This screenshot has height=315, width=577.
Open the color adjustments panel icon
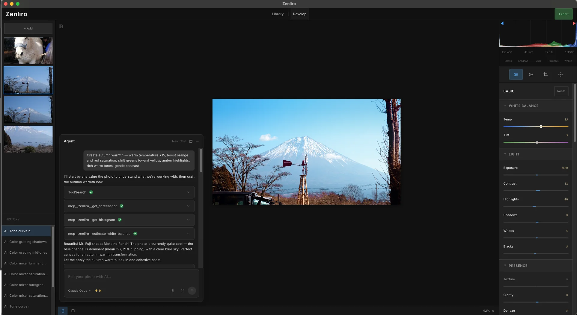[531, 74]
